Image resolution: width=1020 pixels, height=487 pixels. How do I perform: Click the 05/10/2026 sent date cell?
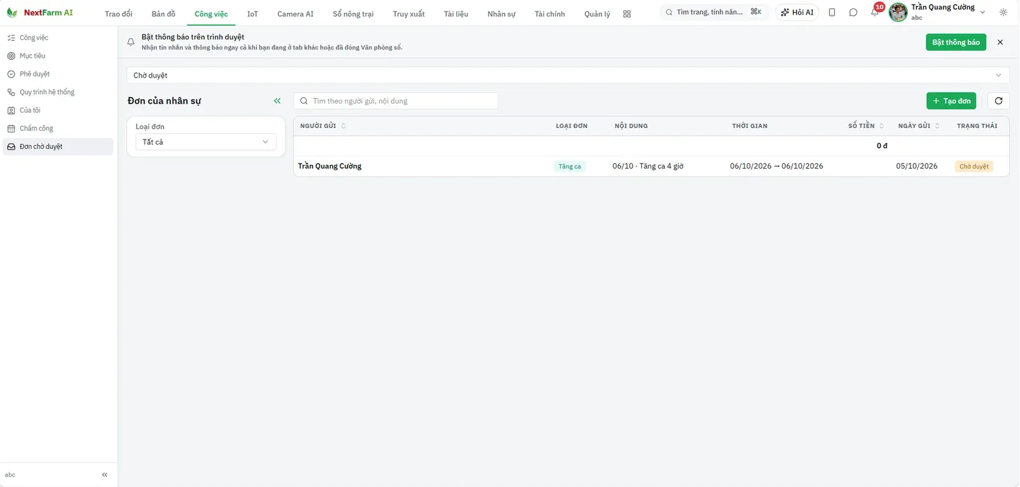coord(917,166)
